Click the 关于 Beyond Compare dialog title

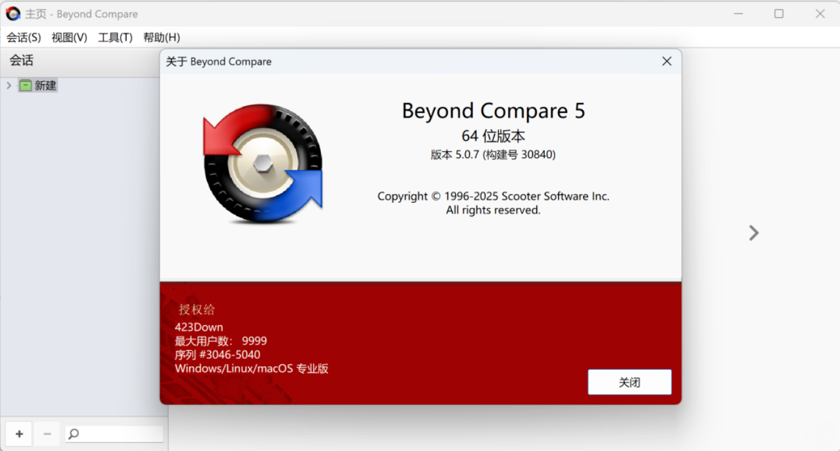[219, 62]
